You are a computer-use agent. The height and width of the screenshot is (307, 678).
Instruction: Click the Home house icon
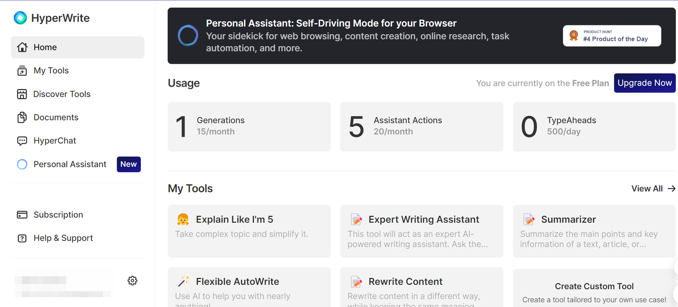pos(22,47)
